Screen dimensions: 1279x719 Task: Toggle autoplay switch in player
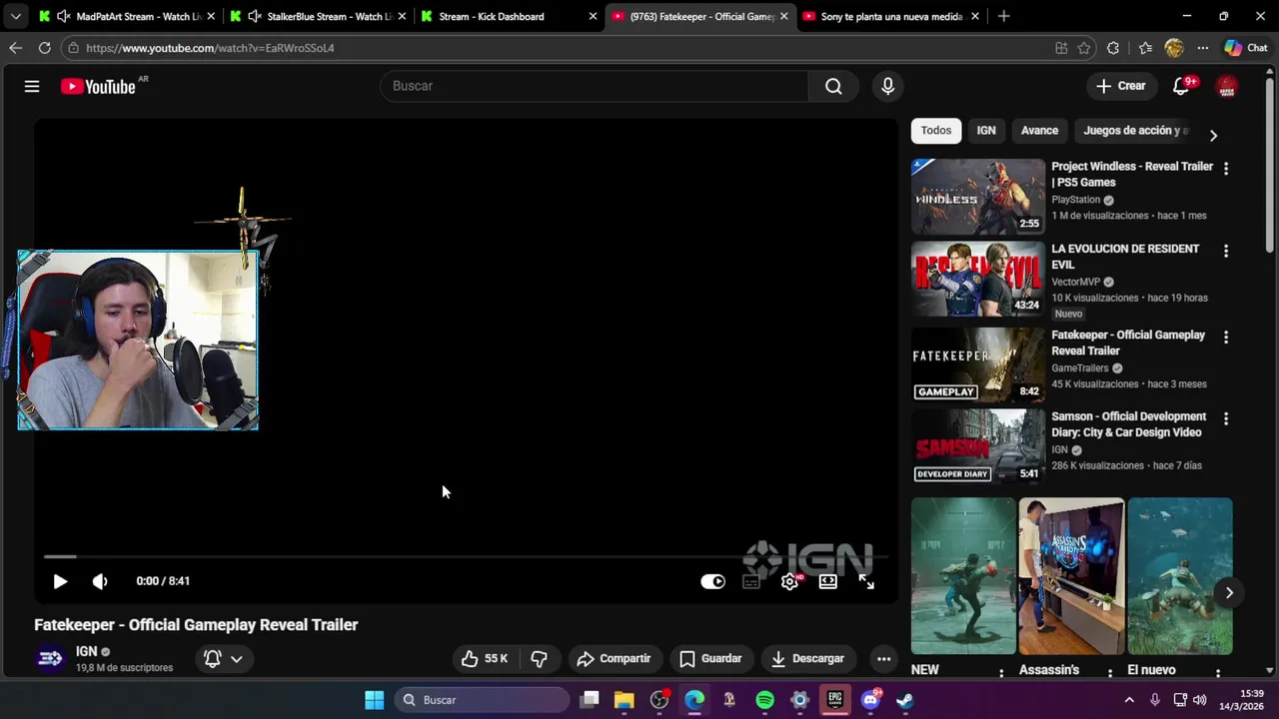pyautogui.click(x=712, y=581)
